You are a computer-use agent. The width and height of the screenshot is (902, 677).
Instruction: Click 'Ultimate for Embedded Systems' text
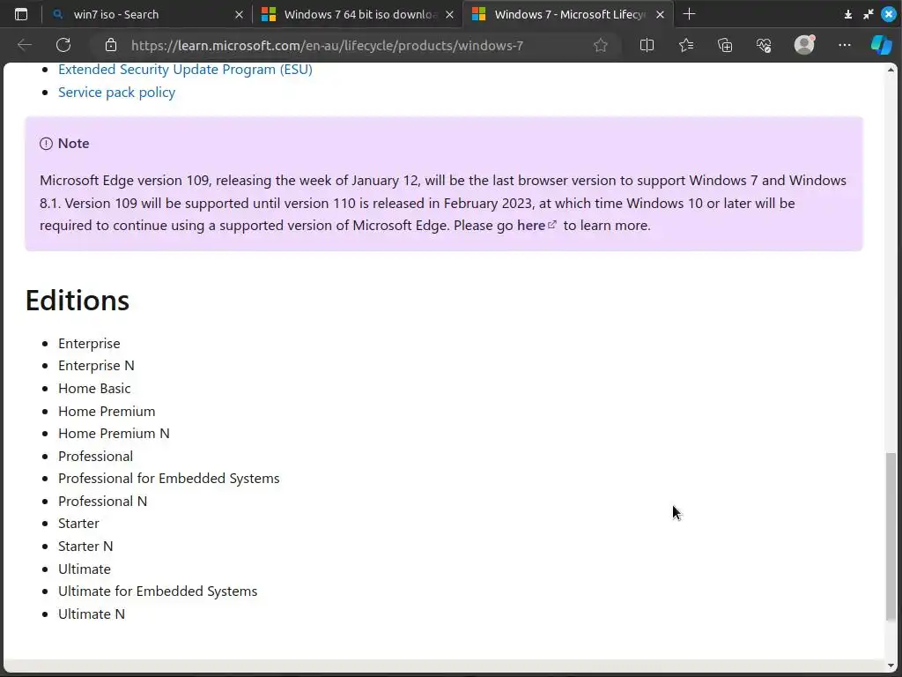(158, 591)
